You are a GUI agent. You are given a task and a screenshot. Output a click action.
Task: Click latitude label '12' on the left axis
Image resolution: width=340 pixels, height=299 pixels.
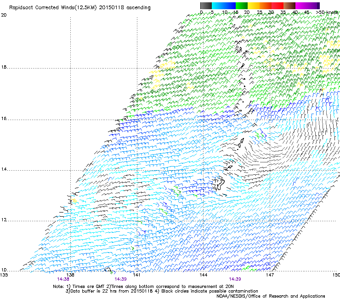tap(4, 220)
